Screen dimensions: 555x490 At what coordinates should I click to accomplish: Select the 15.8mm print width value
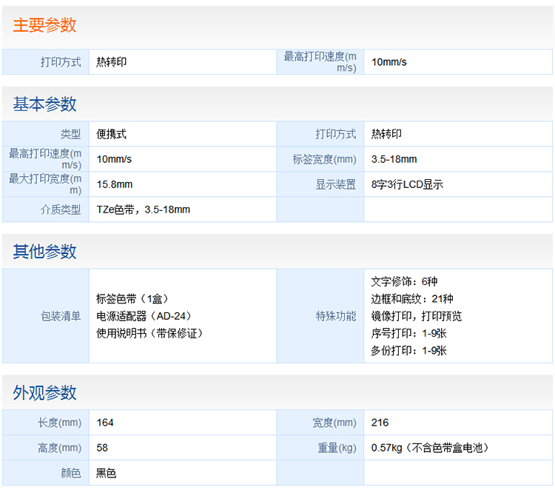click(x=115, y=184)
